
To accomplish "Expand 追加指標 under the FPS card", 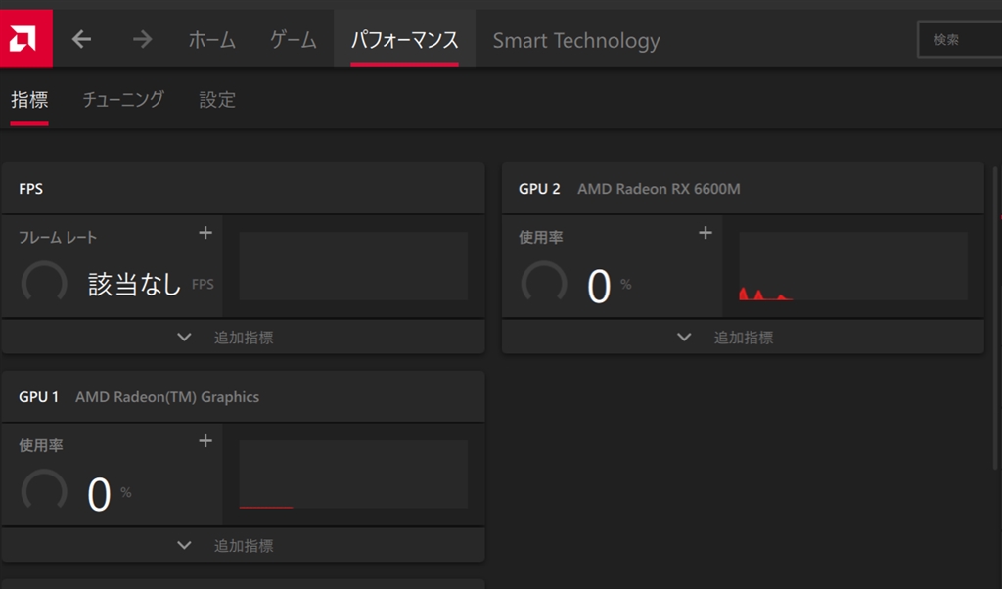I will pyautogui.click(x=243, y=337).
